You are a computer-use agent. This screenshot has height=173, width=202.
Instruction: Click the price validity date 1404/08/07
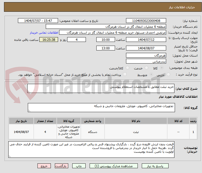pos(146,48)
